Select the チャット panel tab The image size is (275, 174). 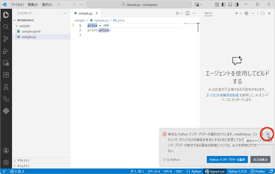209,13
